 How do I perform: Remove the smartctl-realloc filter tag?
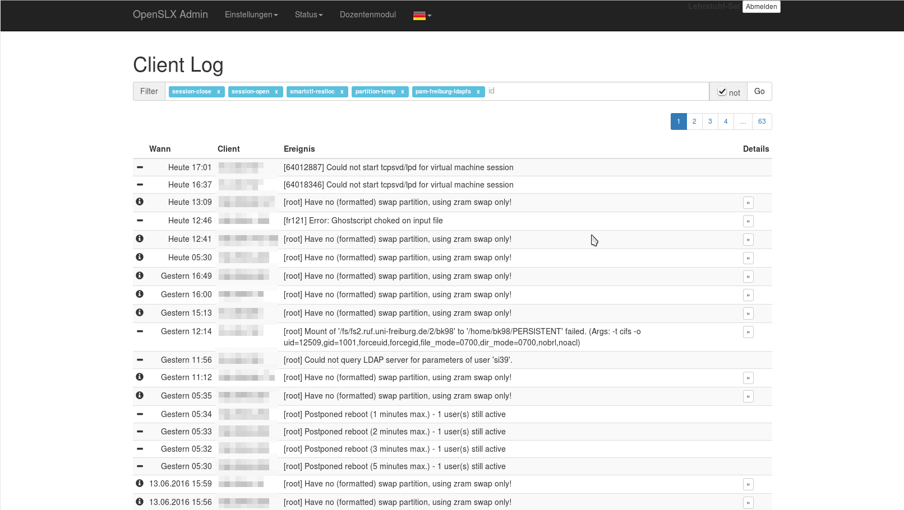342,92
